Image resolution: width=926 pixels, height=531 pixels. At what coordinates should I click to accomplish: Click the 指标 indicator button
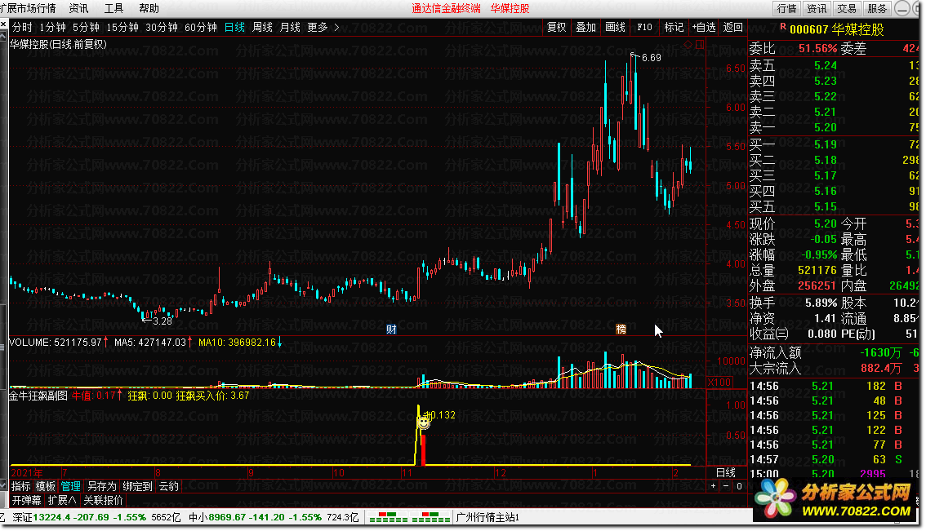click(20, 486)
